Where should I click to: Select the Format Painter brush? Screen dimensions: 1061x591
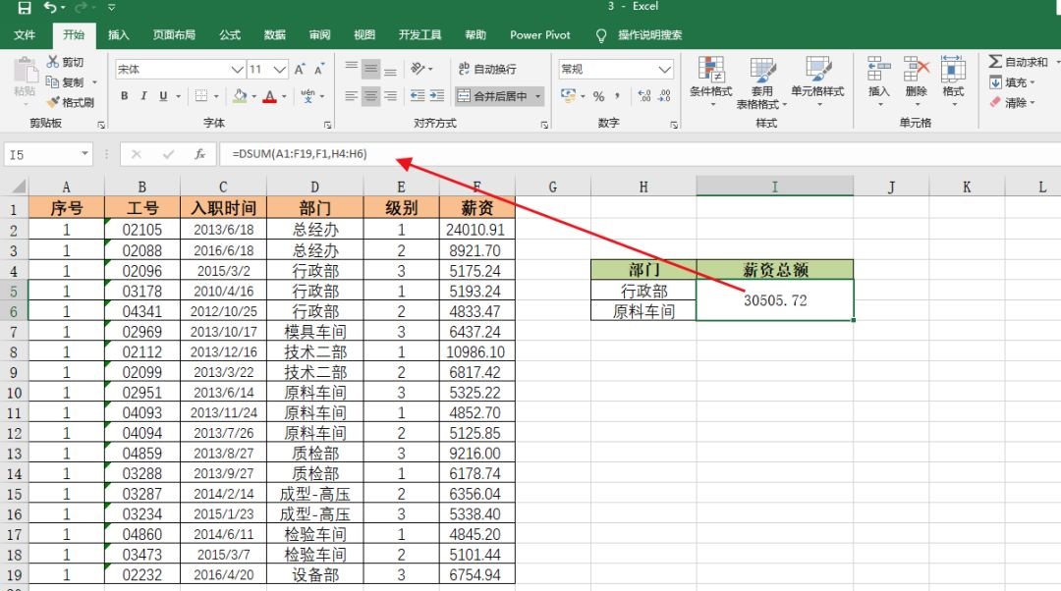click(x=53, y=102)
